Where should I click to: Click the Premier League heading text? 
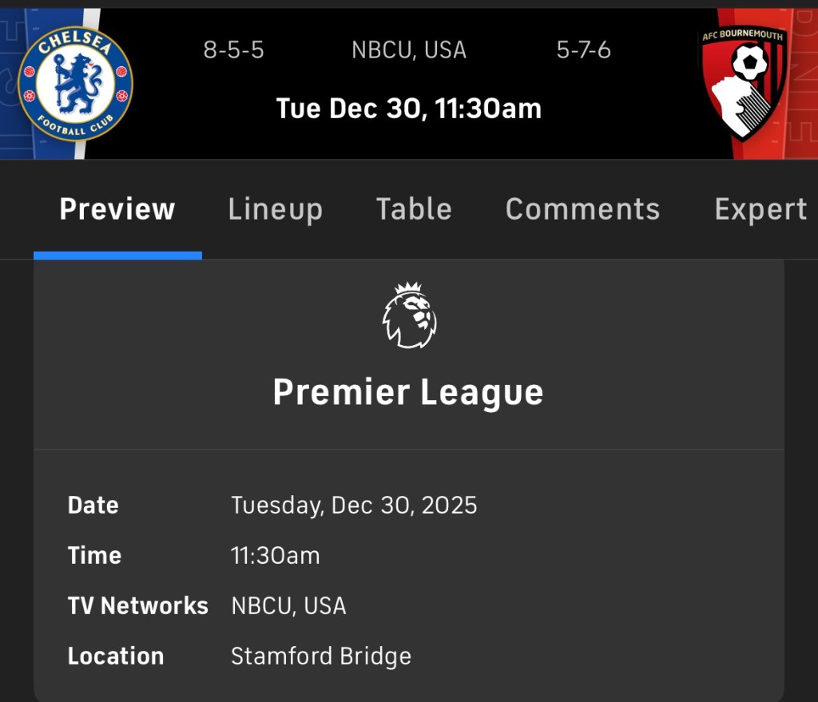[408, 392]
